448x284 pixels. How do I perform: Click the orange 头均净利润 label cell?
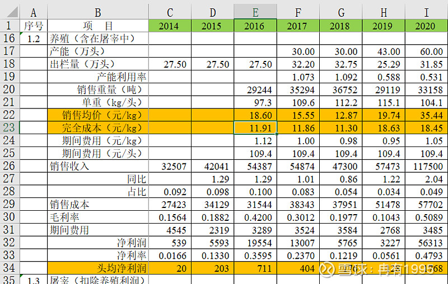[x=98, y=268]
